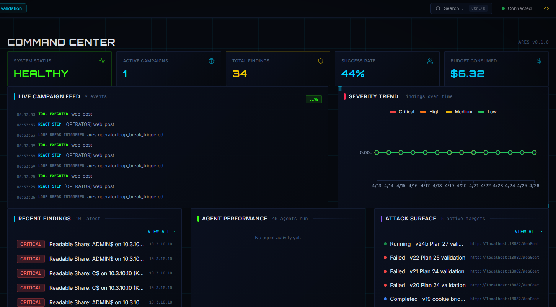This screenshot has height=307, width=556.
Task: Toggle the Critical series in the severity legend
Action: [402, 111]
